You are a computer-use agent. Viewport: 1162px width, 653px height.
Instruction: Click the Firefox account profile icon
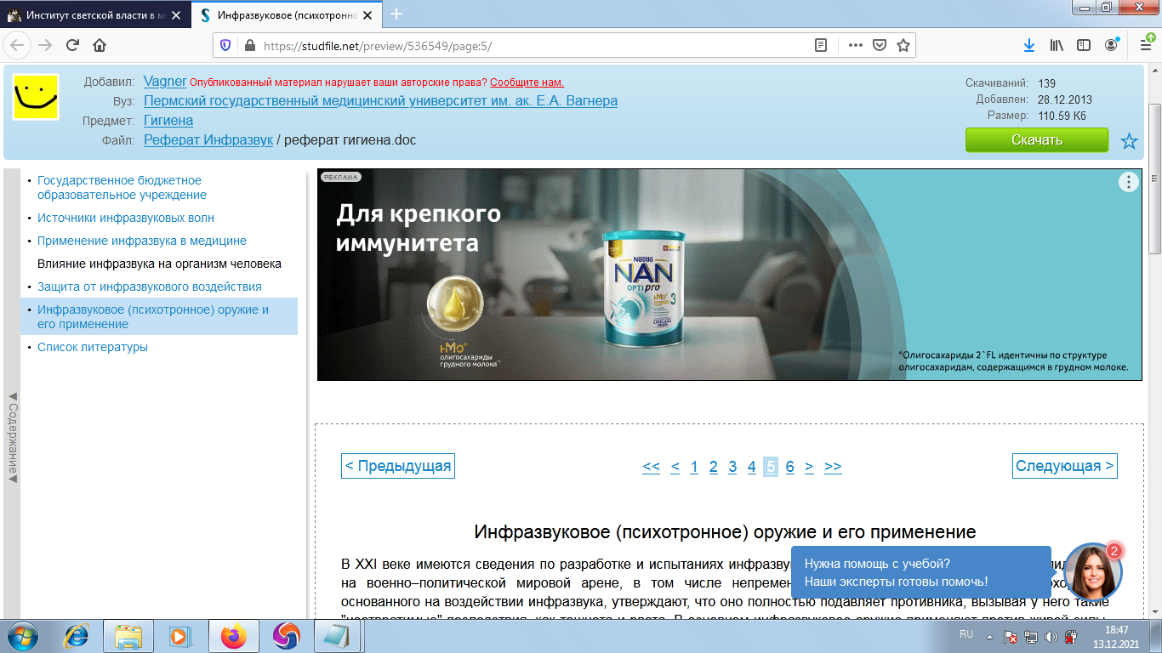pos(1111,45)
